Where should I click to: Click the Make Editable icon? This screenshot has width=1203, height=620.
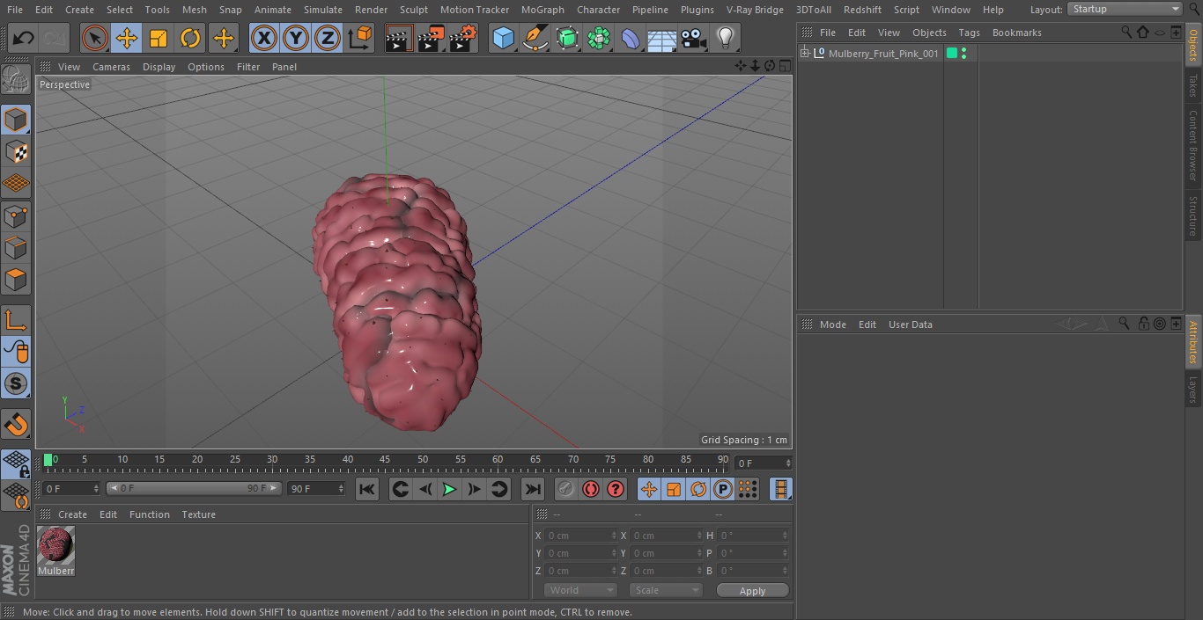coord(16,80)
